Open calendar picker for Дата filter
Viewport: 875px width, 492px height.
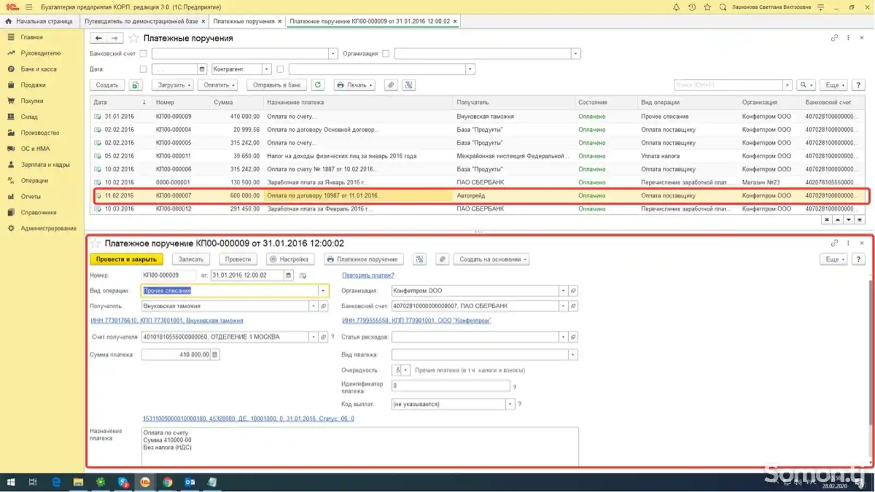(x=202, y=69)
